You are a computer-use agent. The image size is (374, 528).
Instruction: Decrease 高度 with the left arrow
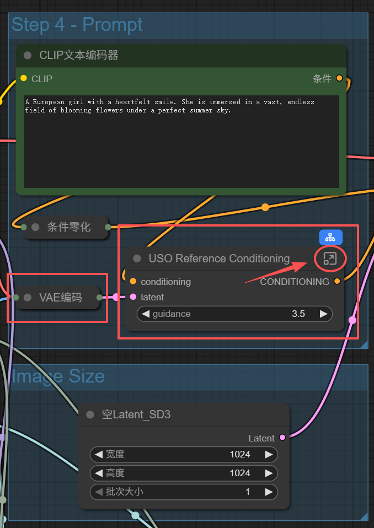pos(98,473)
